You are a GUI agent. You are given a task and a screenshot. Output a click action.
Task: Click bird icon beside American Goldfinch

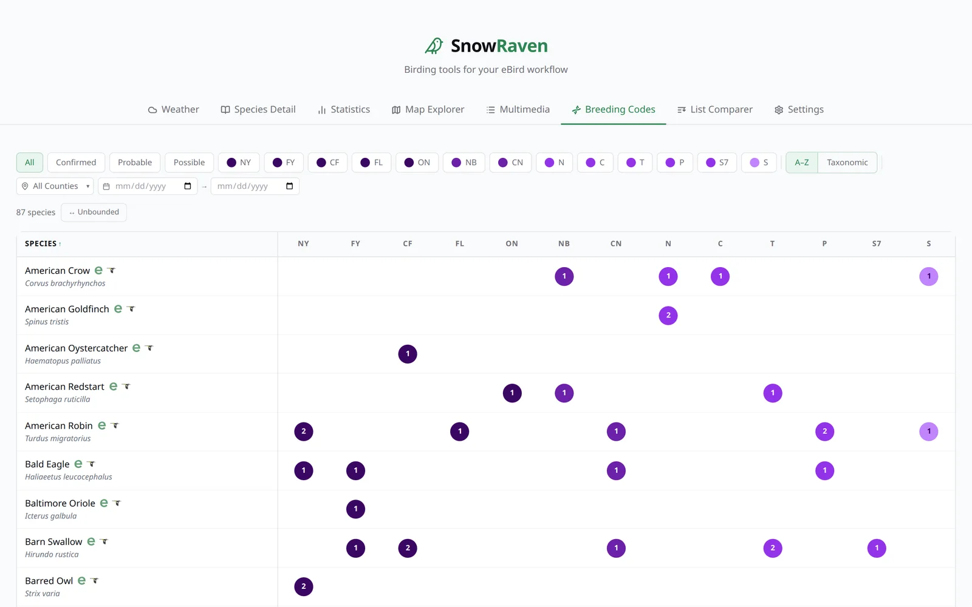131,309
